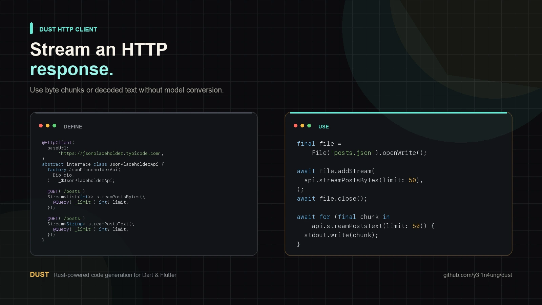Screen dimensions: 542x305
Task: Click the yellow dot in the USE panel
Action: tap(302, 126)
